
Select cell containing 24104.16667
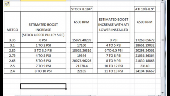point(145,71)
